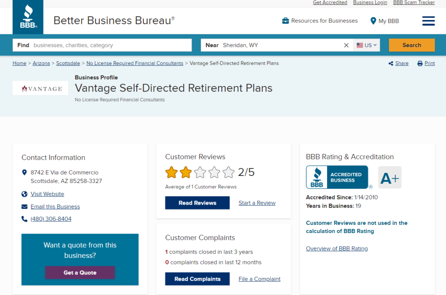
Task: Open the Get Accredited link
Action: [330, 3]
